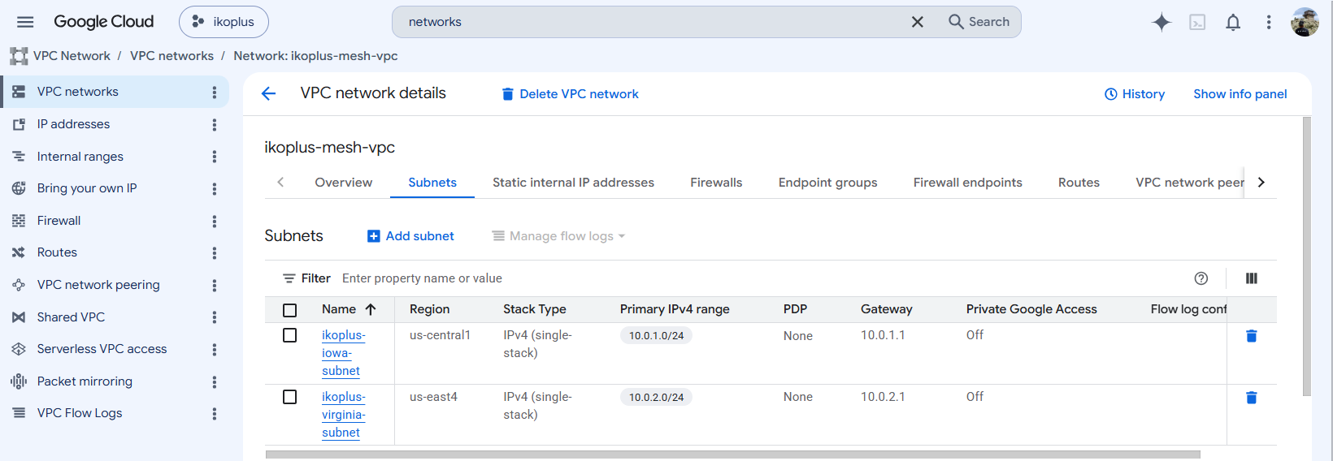Click Delete VPC network
Screen dimensions: 1333x461
pyautogui.click(x=570, y=94)
